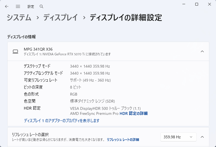Click the 色空間 label
Screen dimensions: 216x147
pyautogui.click(x=30, y=101)
